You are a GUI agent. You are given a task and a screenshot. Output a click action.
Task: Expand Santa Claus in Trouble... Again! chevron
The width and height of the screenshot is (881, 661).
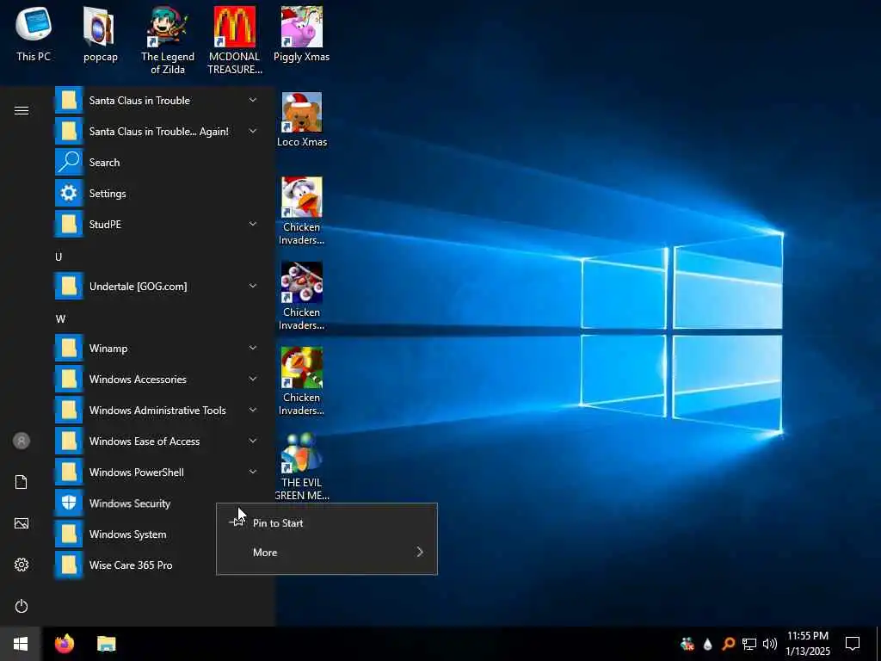(x=253, y=131)
